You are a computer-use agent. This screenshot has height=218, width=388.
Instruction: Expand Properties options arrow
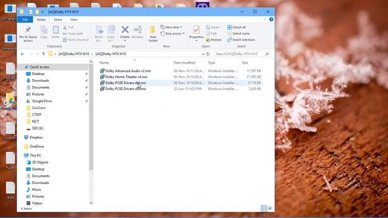(196, 41)
